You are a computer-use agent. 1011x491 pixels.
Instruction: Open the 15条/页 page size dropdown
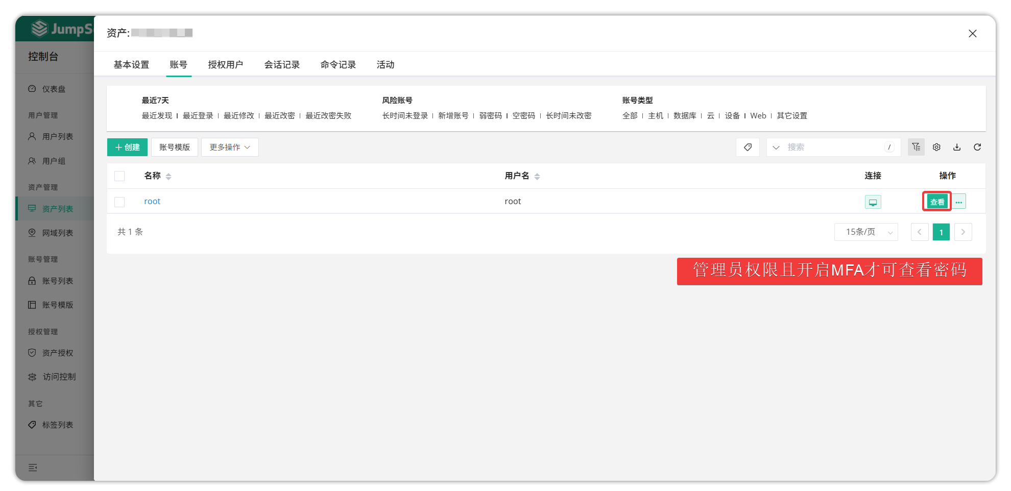865,232
